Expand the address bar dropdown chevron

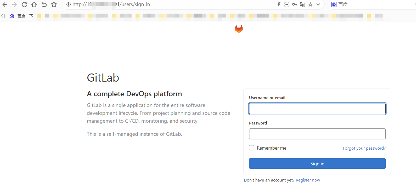[318, 4]
